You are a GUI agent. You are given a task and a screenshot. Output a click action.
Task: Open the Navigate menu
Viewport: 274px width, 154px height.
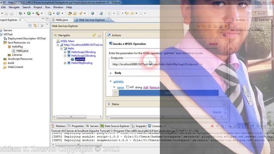(x=14, y=7)
